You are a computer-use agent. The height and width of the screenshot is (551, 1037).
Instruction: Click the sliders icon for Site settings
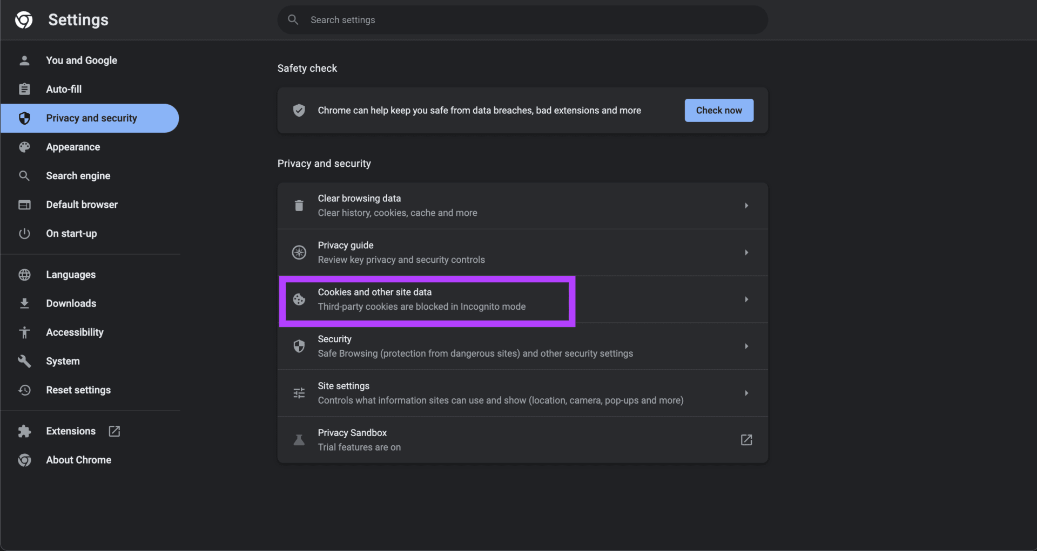click(299, 393)
